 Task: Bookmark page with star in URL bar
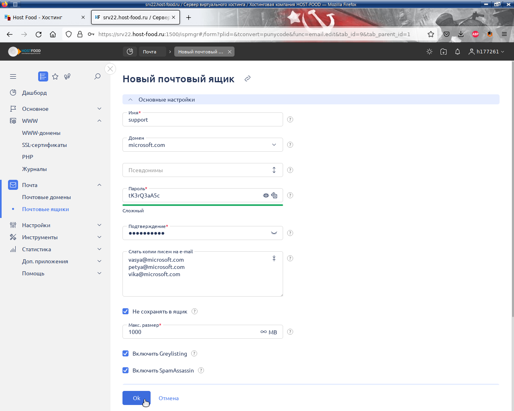coord(431,34)
